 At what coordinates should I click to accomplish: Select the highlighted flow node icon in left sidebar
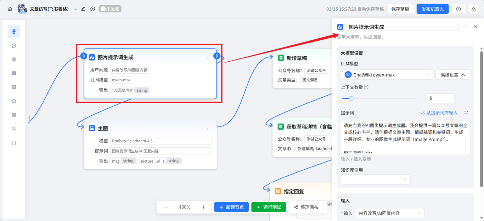(14, 32)
